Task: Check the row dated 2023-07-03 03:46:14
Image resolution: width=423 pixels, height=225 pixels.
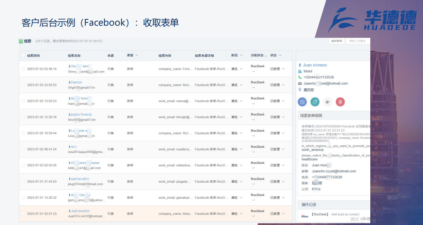Action: coord(23,69)
